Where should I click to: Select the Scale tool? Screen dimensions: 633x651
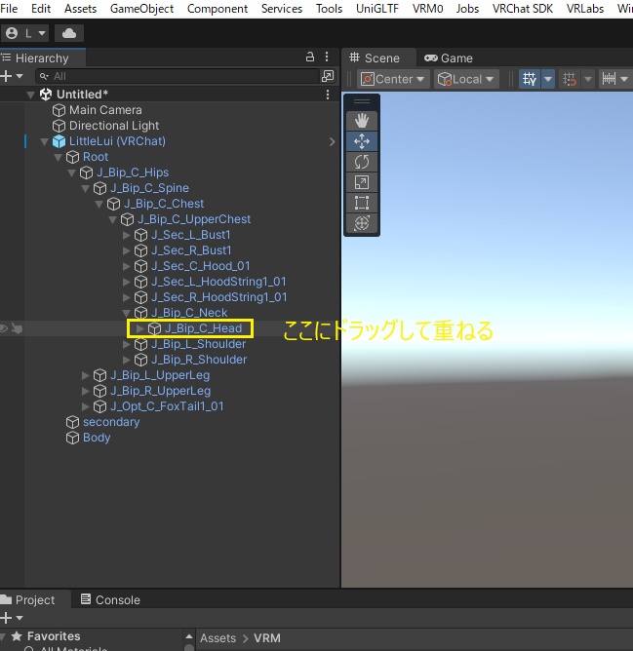point(362,182)
